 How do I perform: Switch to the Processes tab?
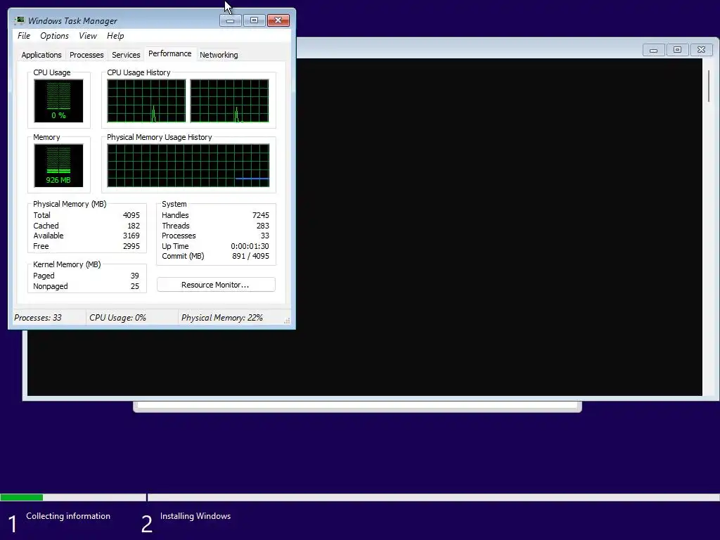click(x=86, y=55)
